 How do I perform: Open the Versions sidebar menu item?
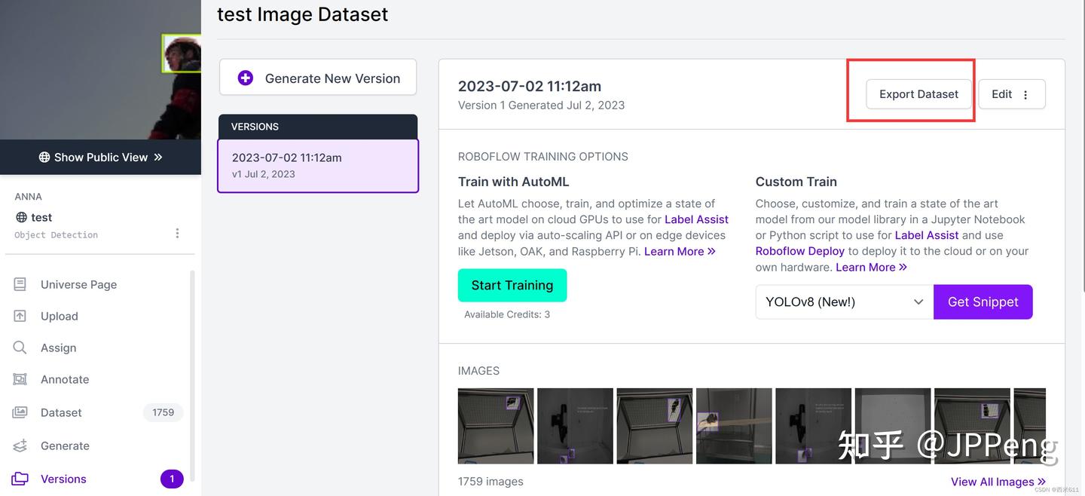63,479
